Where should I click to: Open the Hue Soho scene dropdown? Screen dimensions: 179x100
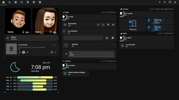tap(91, 54)
